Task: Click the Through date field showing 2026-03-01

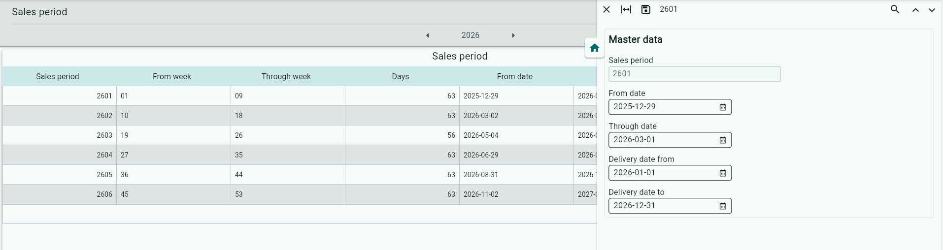Action: click(660, 140)
